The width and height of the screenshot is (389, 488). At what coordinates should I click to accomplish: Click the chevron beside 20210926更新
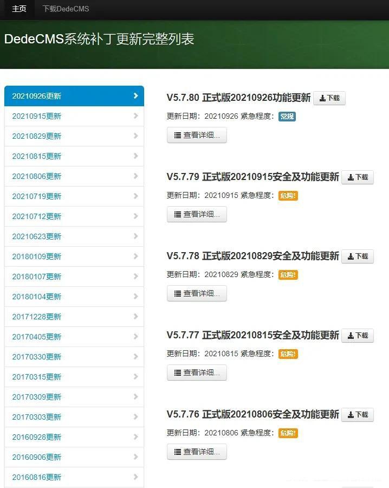coord(135,95)
